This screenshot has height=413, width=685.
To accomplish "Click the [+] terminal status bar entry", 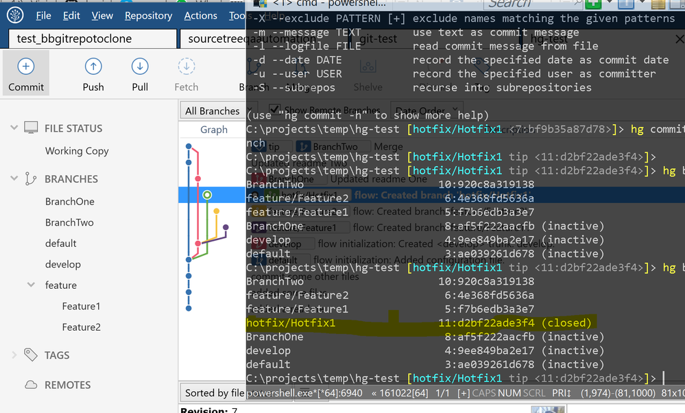I will point(464,393).
